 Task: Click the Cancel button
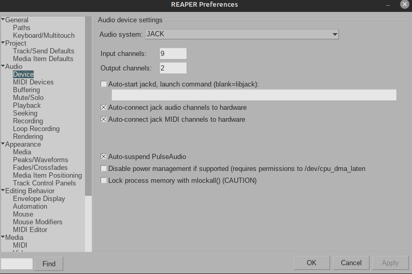click(351, 263)
